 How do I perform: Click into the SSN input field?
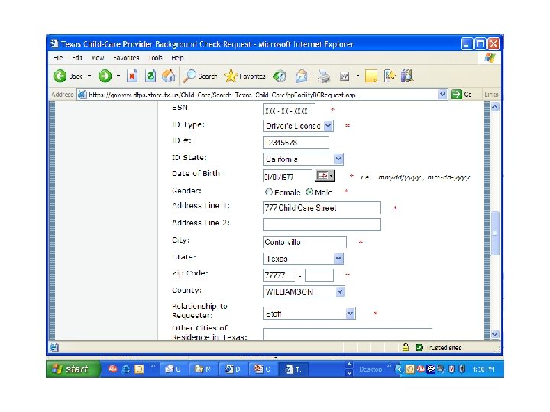coord(289,111)
